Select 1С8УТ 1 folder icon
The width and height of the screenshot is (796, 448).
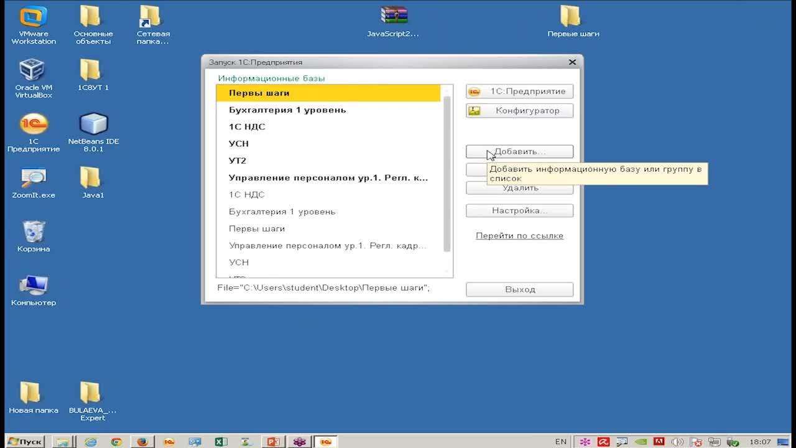[93, 75]
